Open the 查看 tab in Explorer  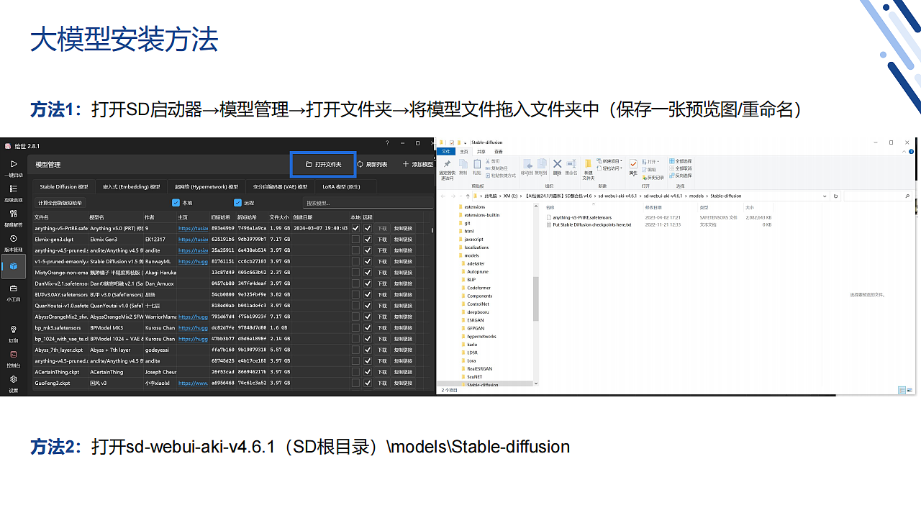pos(499,151)
